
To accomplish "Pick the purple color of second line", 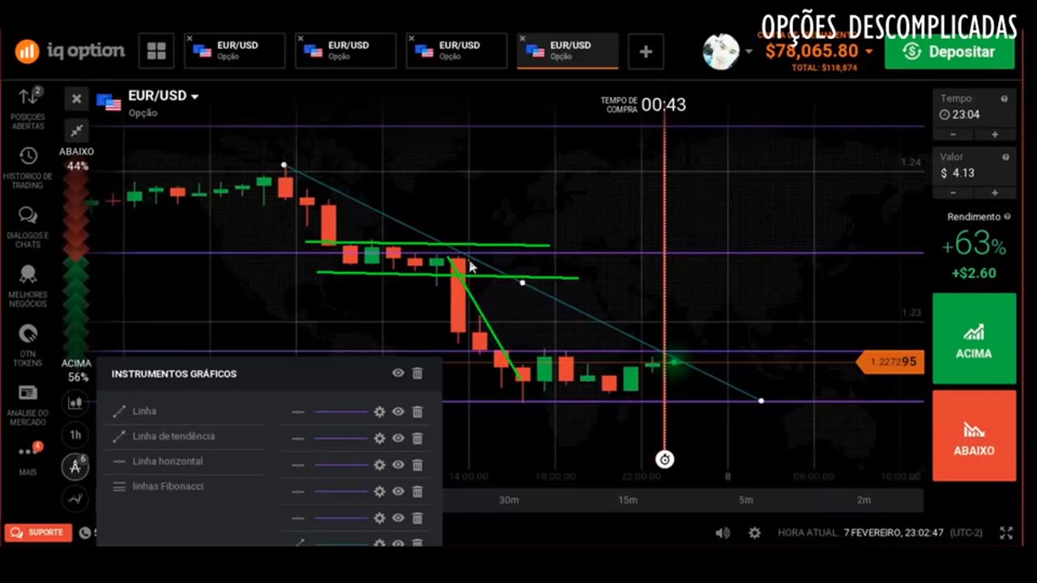I will tap(341, 438).
